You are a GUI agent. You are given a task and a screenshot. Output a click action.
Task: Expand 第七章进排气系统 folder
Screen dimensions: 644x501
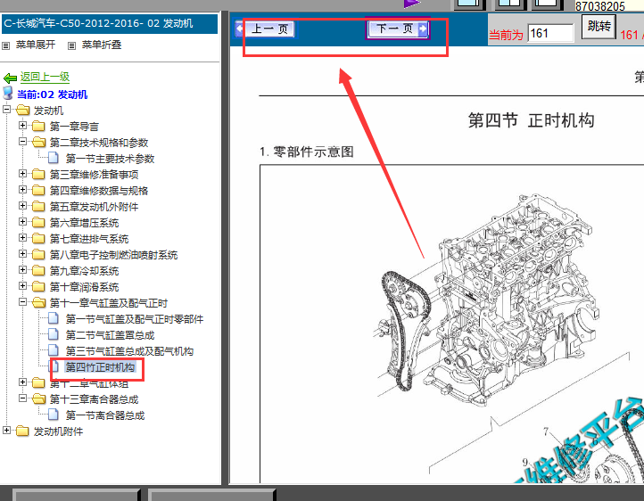(x=22, y=238)
